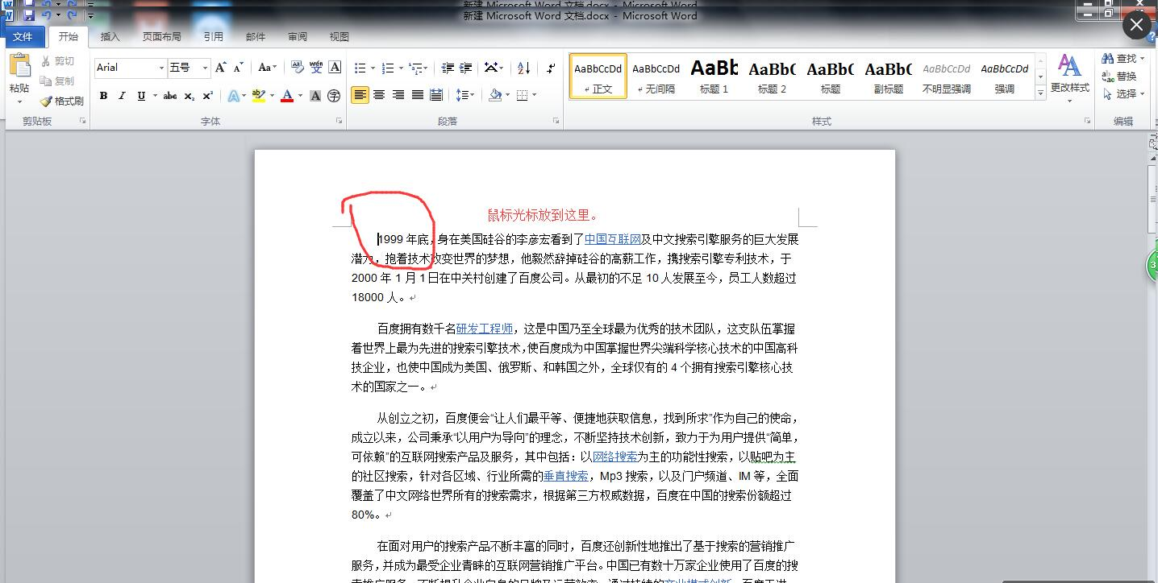Image resolution: width=1158 pixels, height=583 pixels.
Task: Decrease font size with Shrink Font
Action: tap(239, 68)
